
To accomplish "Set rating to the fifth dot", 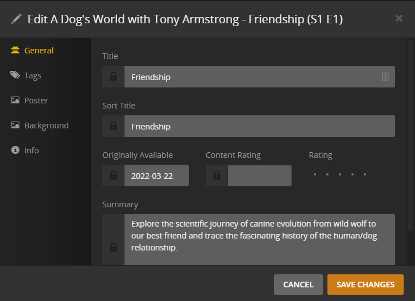I will point(365,175).
